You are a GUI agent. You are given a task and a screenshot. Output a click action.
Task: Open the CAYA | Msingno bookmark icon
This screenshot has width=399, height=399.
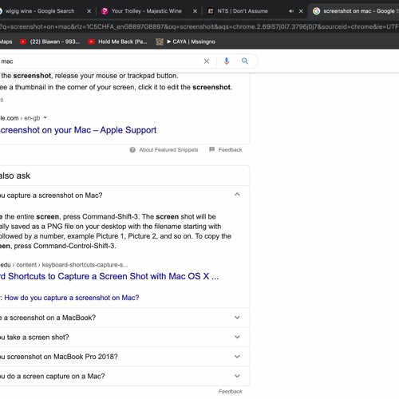point(160,41)
